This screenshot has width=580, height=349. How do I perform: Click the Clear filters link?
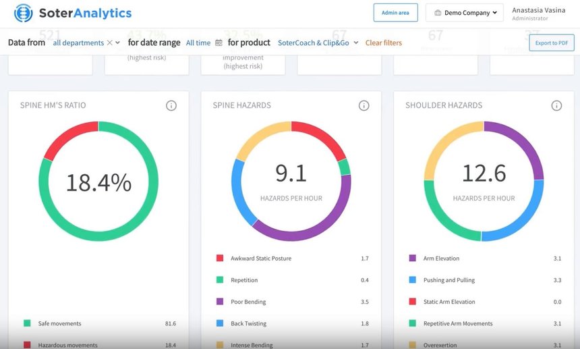click(384, 43)
